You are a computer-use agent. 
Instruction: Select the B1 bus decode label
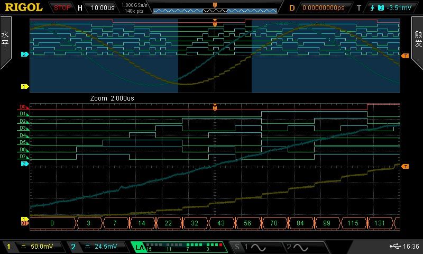pyautogui.click(x=24, y=223)
